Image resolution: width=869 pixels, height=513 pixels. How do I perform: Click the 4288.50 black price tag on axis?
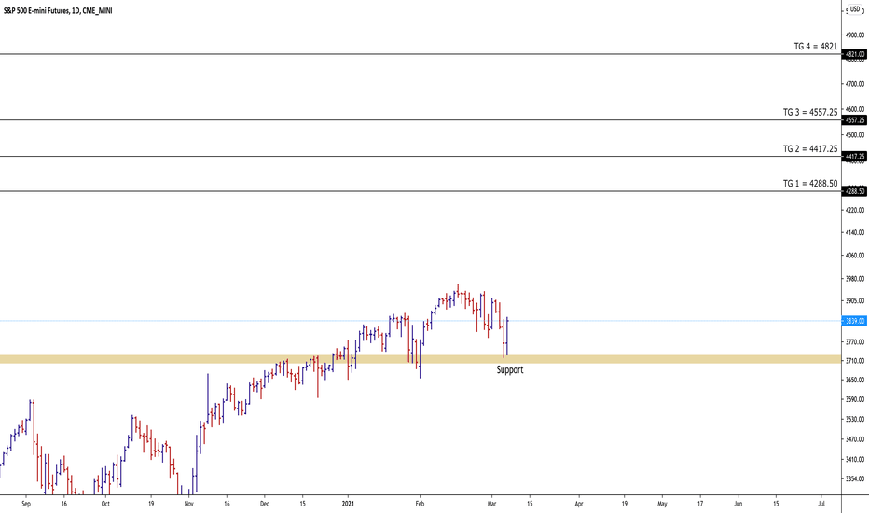[855, 191]
